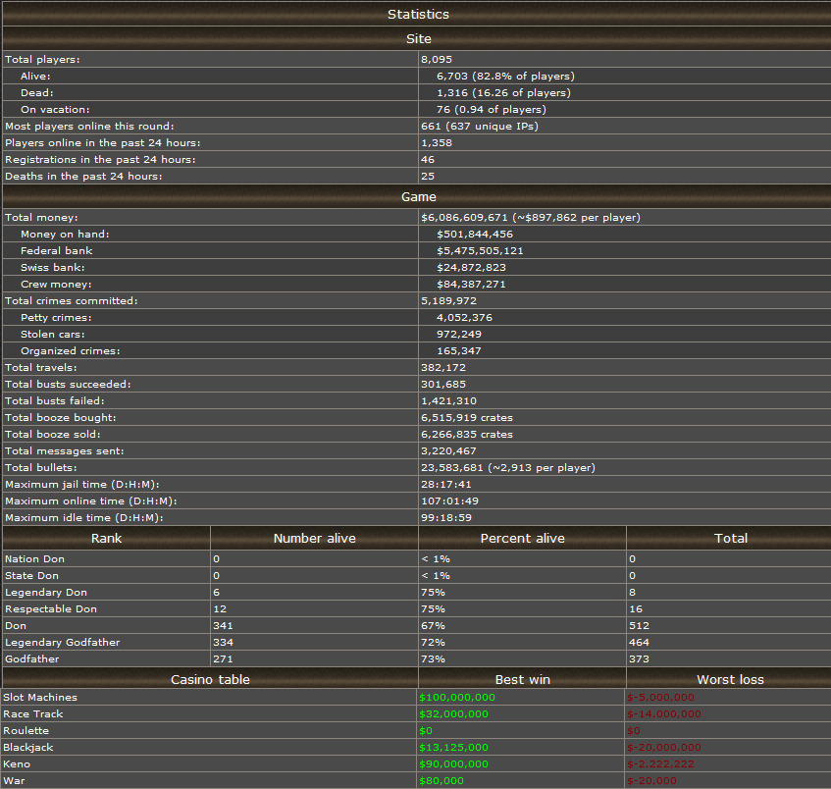Click the Percent alive column header

[523, 538]
